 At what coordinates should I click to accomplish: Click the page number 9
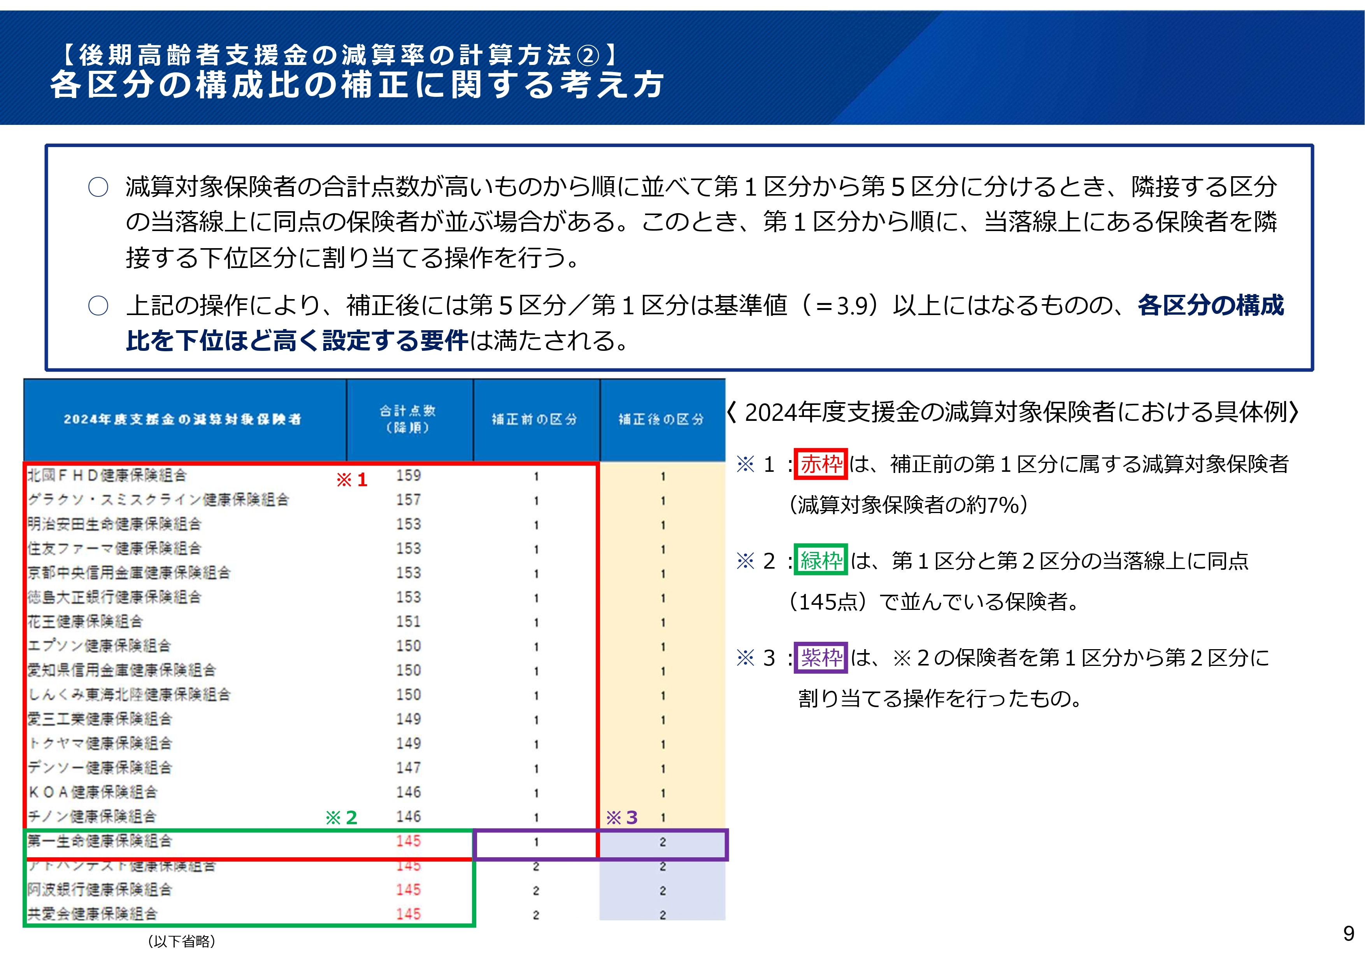click(1348, 933)
